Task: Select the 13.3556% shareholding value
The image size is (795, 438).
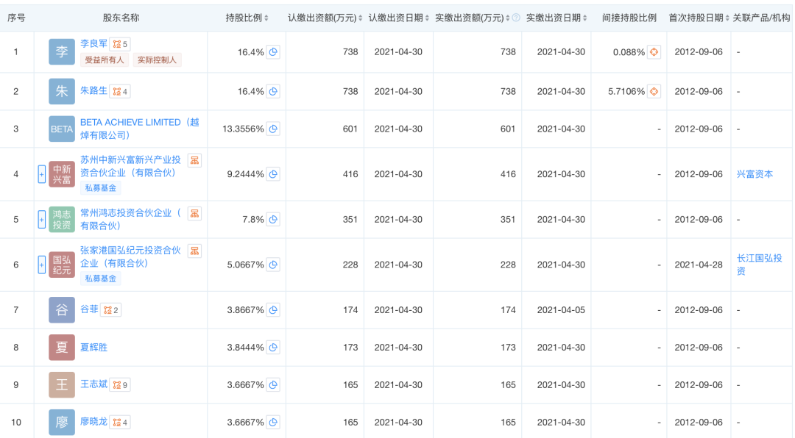Action: [243, 129]
